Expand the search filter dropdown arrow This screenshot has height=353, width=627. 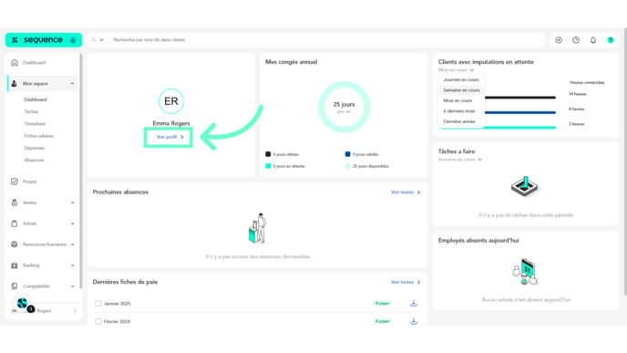[101, 40]
